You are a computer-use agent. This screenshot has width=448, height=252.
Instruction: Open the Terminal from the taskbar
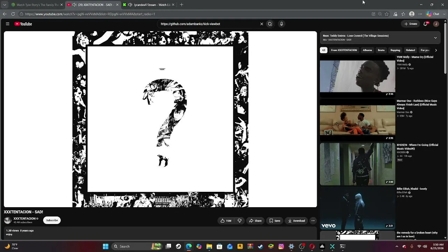(343, 246)
